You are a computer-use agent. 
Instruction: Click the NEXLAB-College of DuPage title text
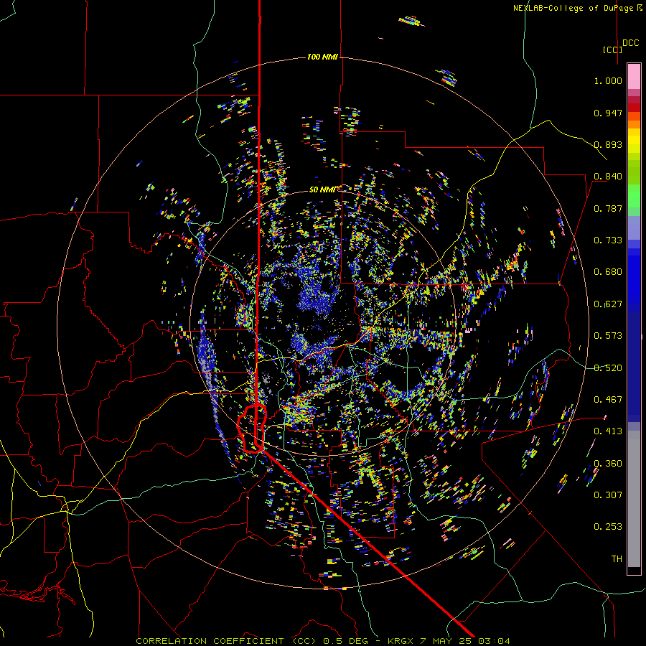click(x=573, y=8)
